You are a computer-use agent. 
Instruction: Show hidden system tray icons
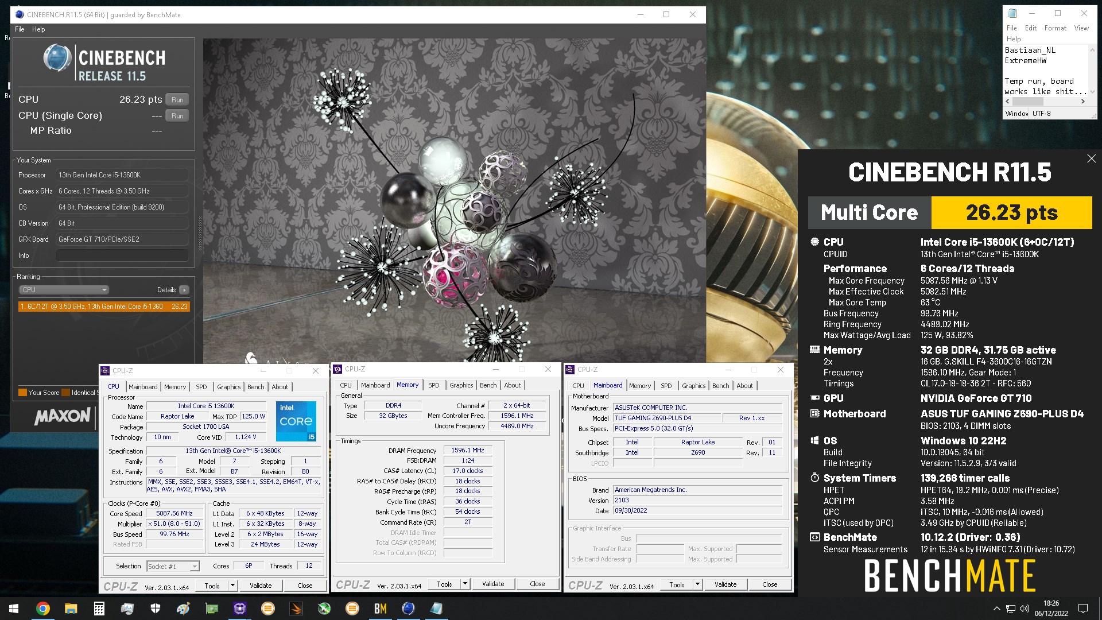tap(996, 609)
